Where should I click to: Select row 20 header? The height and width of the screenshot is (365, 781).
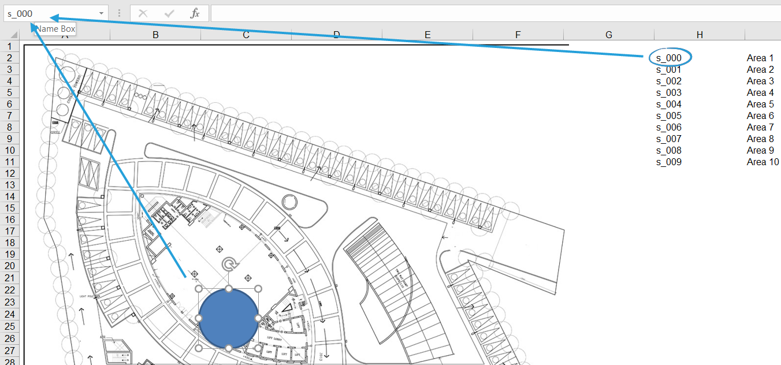(10, 266)
